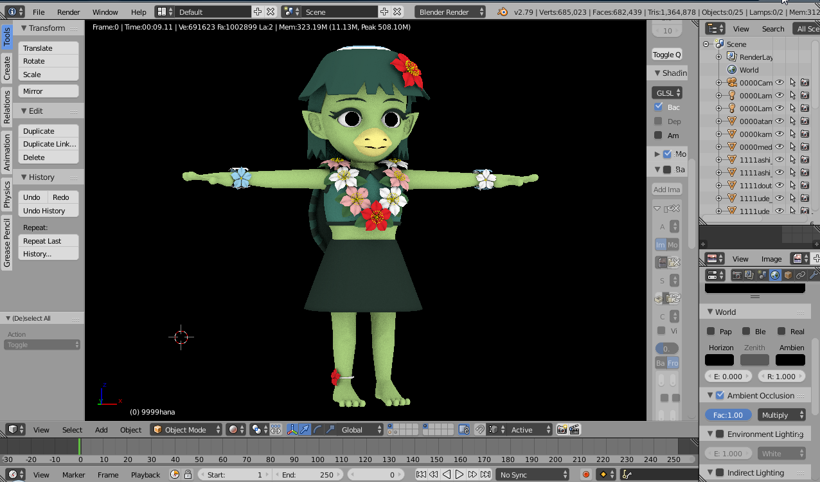This screenshot has height=482, width=820.
Task: Hide 0000Cam object using eye icon
Action: 780,82
